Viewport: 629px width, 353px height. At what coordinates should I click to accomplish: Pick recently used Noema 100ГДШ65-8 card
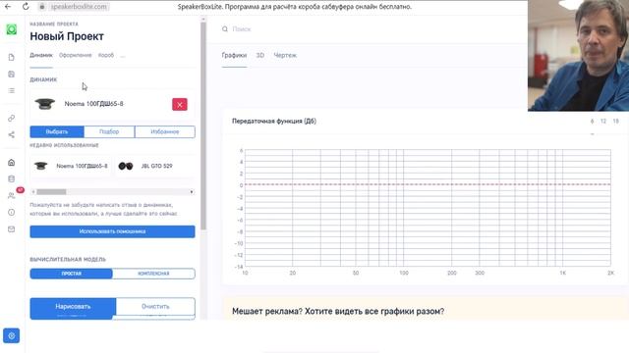point(71,166)
